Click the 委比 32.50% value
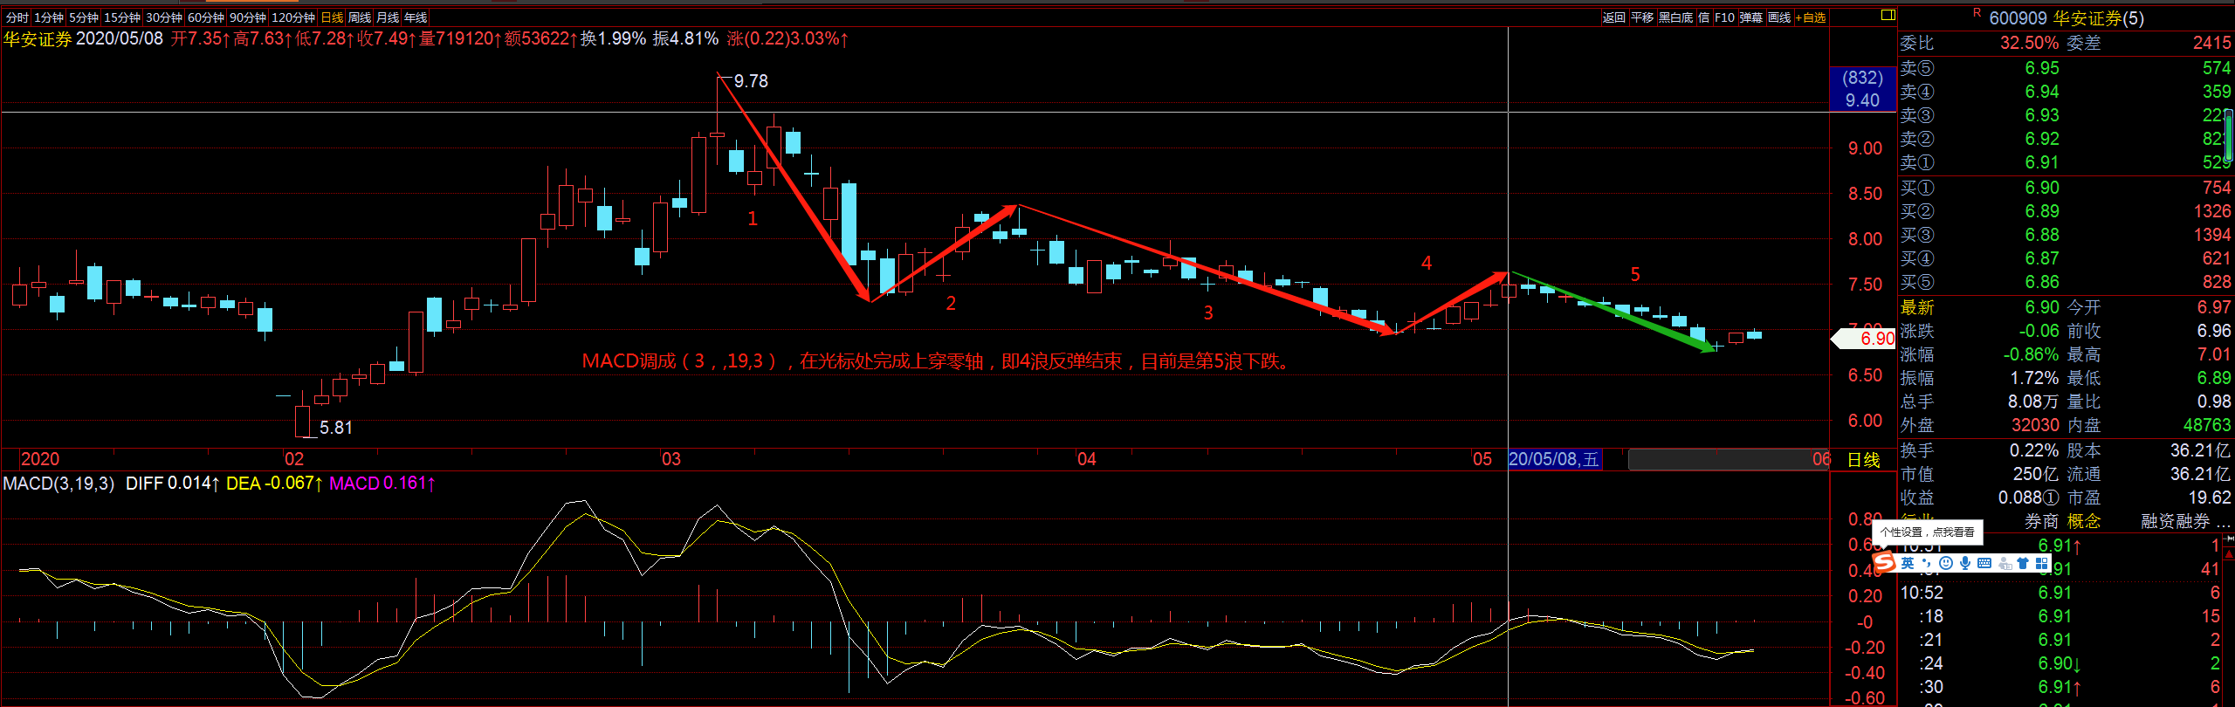2235x707 pixels. (x=2029, y=43)
